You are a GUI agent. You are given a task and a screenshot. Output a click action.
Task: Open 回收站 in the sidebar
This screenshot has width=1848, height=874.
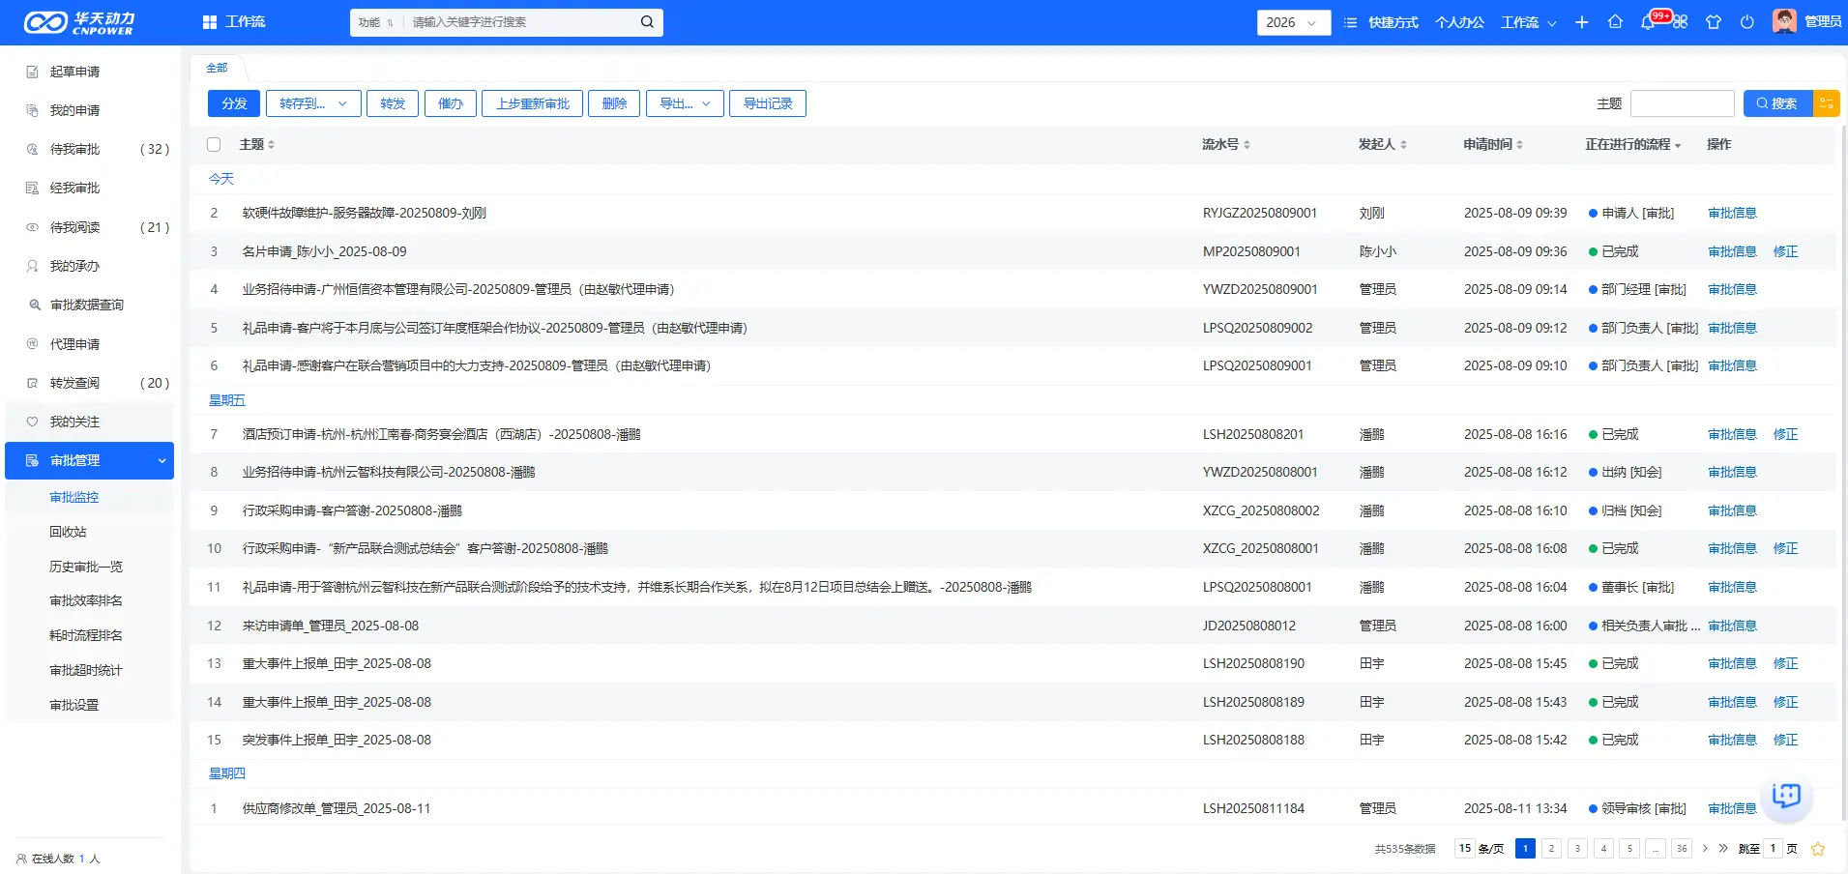click(68, 532)
